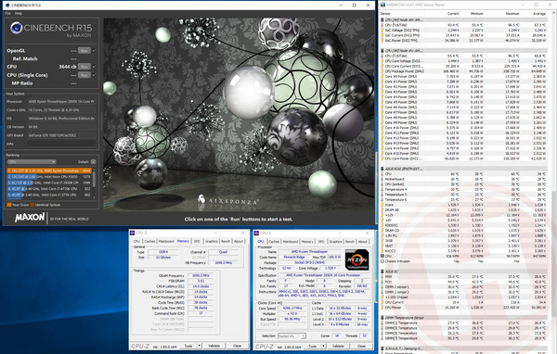Click the left CPU-Z title bar icon

click(132, 233)
